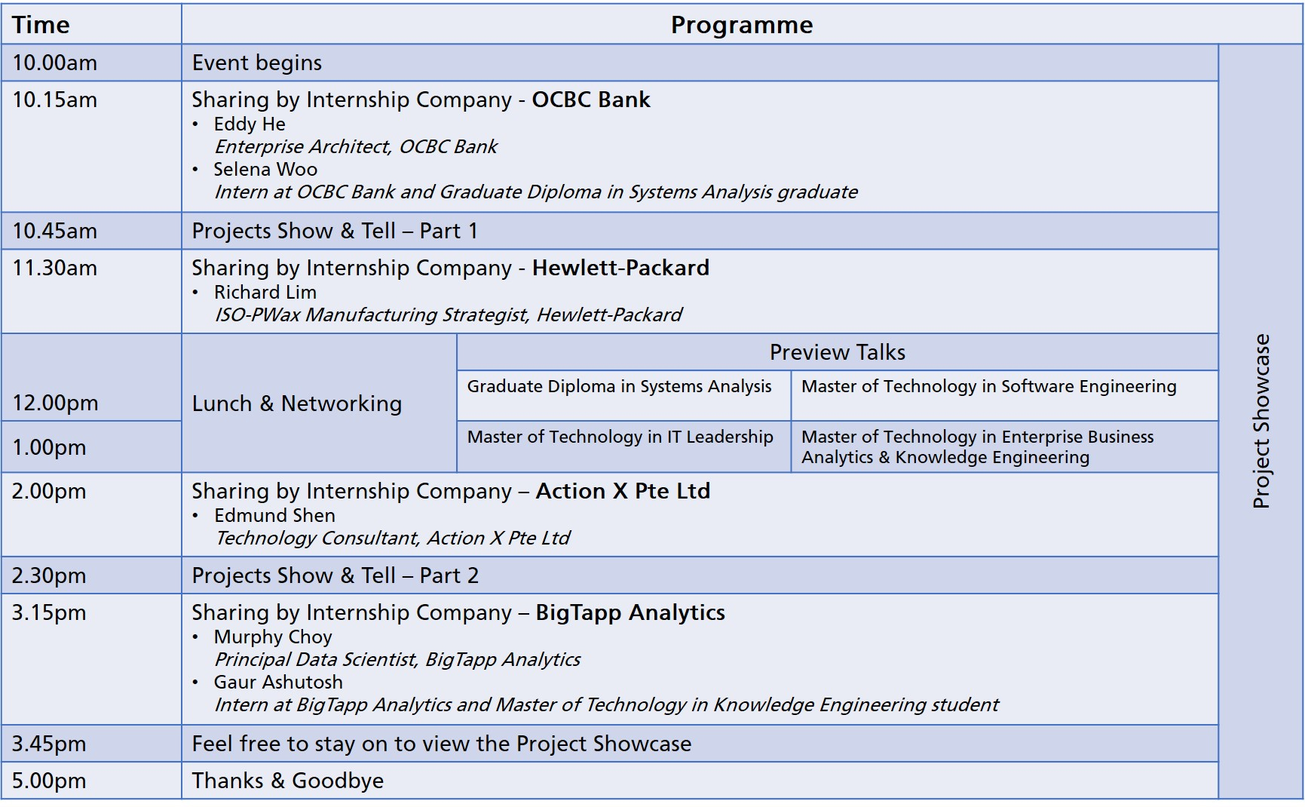
Task: Select Master of Technology in IT Leadership
Action: tap(623, 446)
